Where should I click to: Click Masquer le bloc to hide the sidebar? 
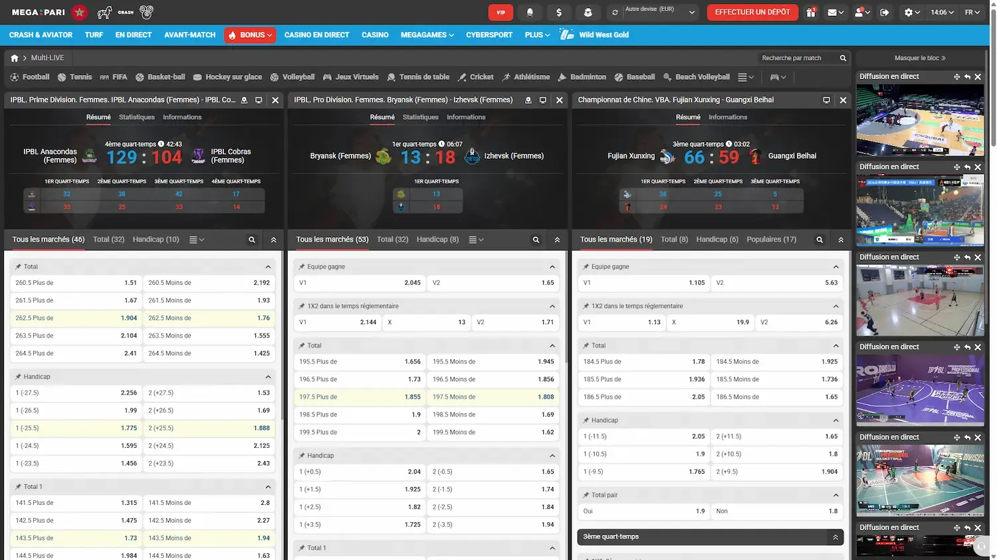920,58
